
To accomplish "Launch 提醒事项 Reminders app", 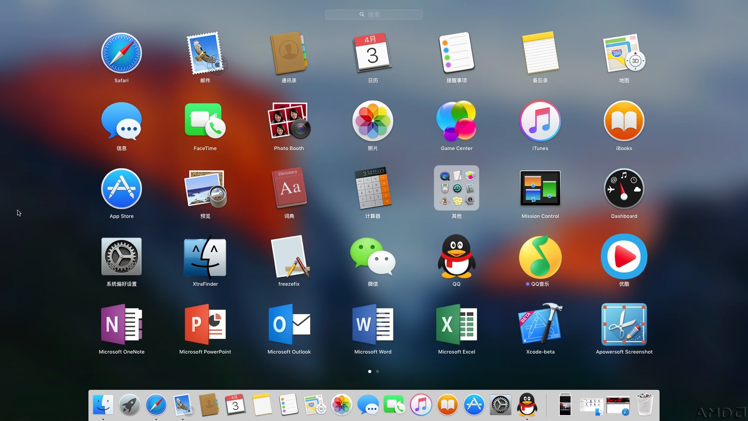I will tap(457, 53).
